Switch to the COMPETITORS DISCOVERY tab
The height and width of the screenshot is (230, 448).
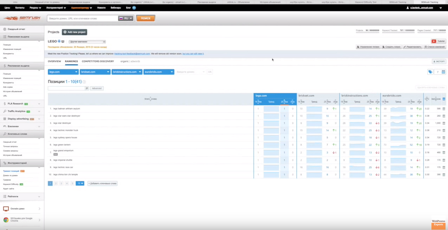click(98, 61)
